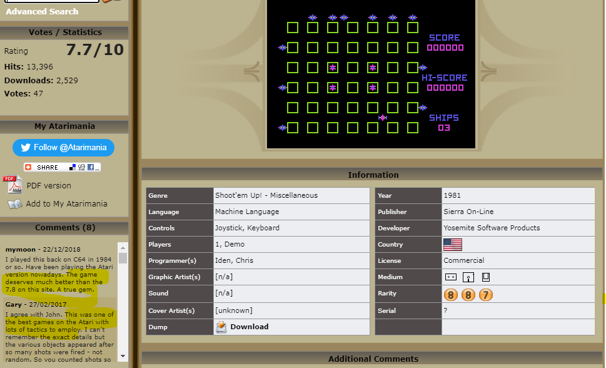606x368 pixels.
Task: Click the floppy disk medium icon
Action: 468,277
